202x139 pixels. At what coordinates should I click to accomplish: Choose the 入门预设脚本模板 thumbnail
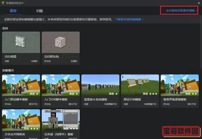21,85
